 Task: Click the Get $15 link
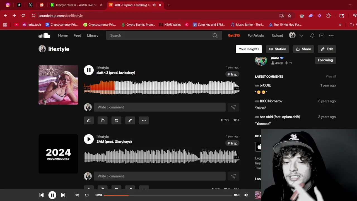pos(234,35)
